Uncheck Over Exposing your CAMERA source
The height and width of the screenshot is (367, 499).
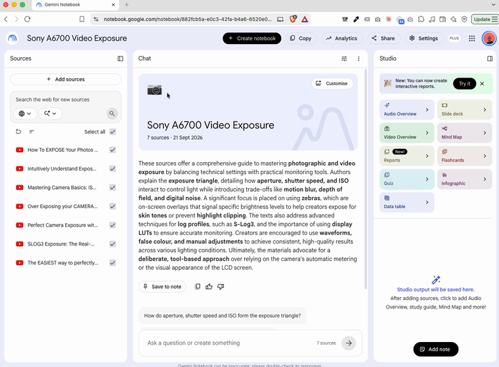click(x=113, y=206)
